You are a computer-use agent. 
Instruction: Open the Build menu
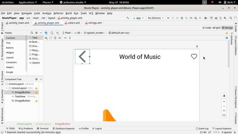click(68, 13)
